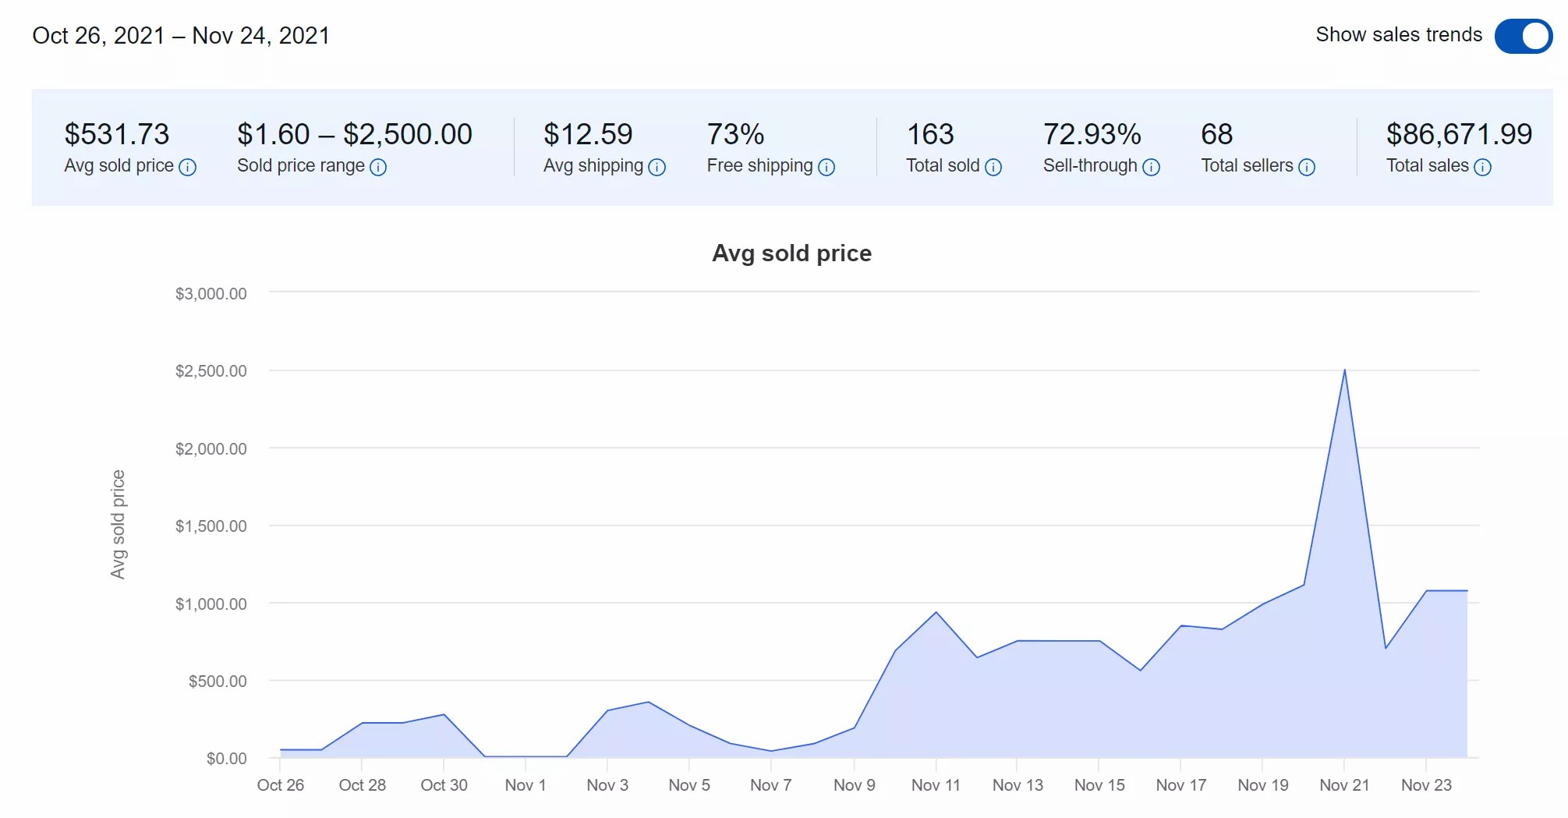
Task: Click the Oct 26 x-axis label
Action: point(281,784)
